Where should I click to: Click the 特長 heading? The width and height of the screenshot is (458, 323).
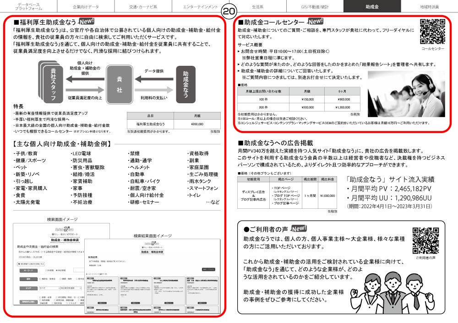pyautogui.click(x=18, y=106)
